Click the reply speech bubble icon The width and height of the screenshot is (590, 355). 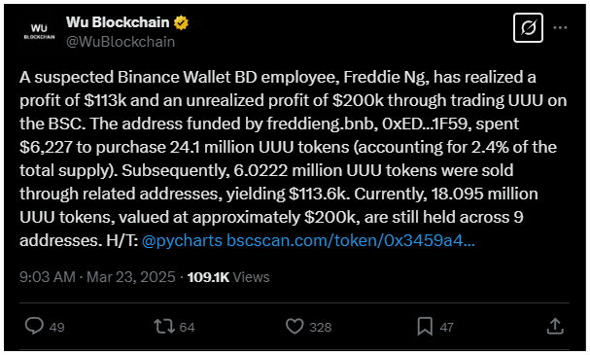pyautogui.click(x=34, y=326)
